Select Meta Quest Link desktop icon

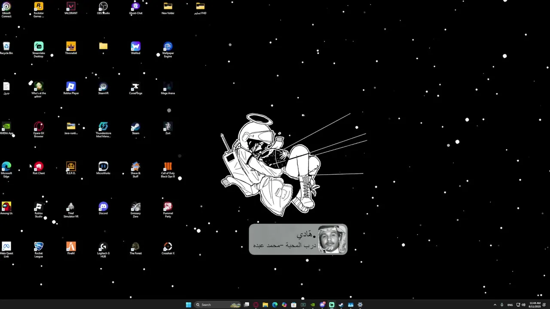coord(6,249)
